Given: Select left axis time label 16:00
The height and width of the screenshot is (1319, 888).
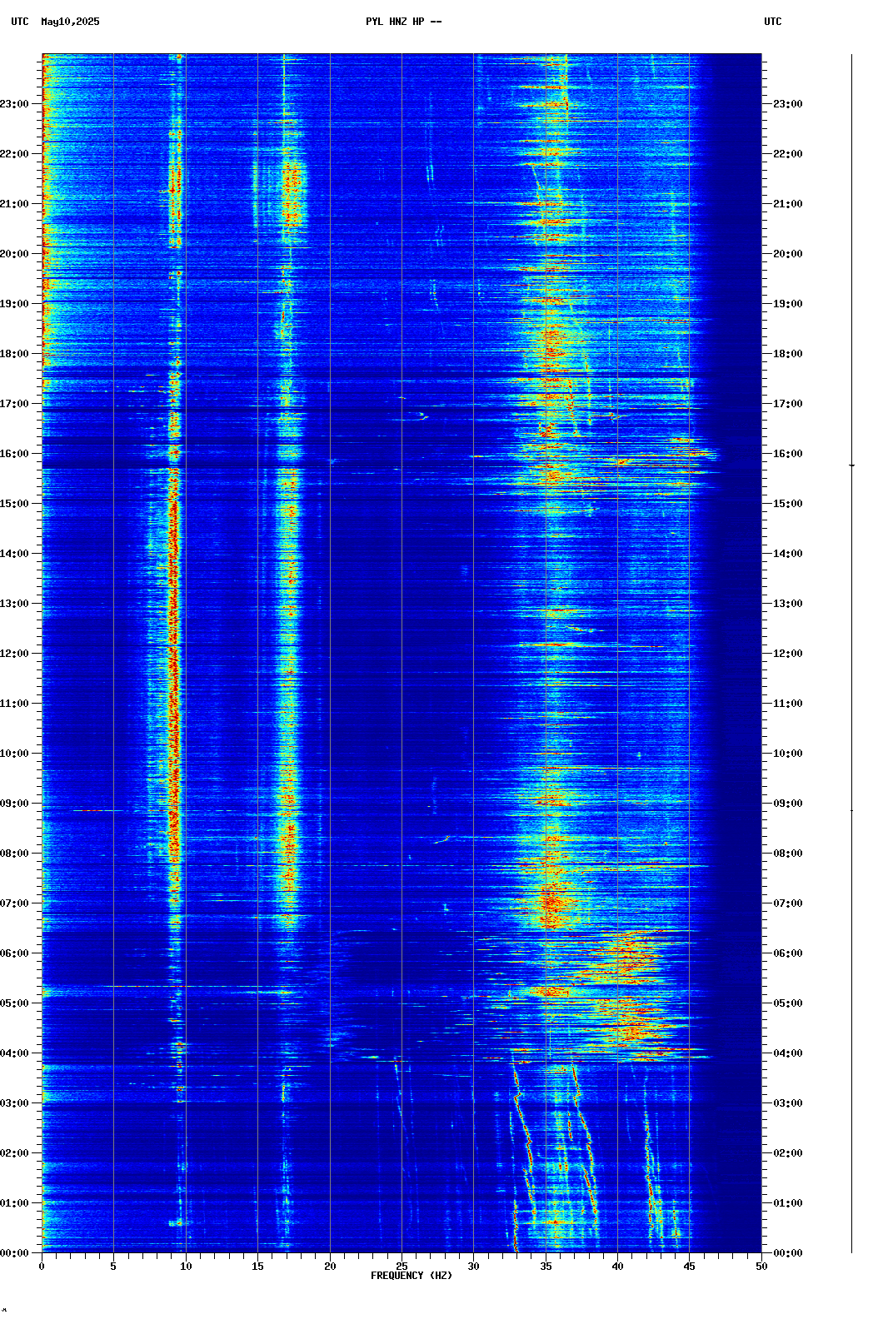Looking at the screenshot, I should coord(14,454).
